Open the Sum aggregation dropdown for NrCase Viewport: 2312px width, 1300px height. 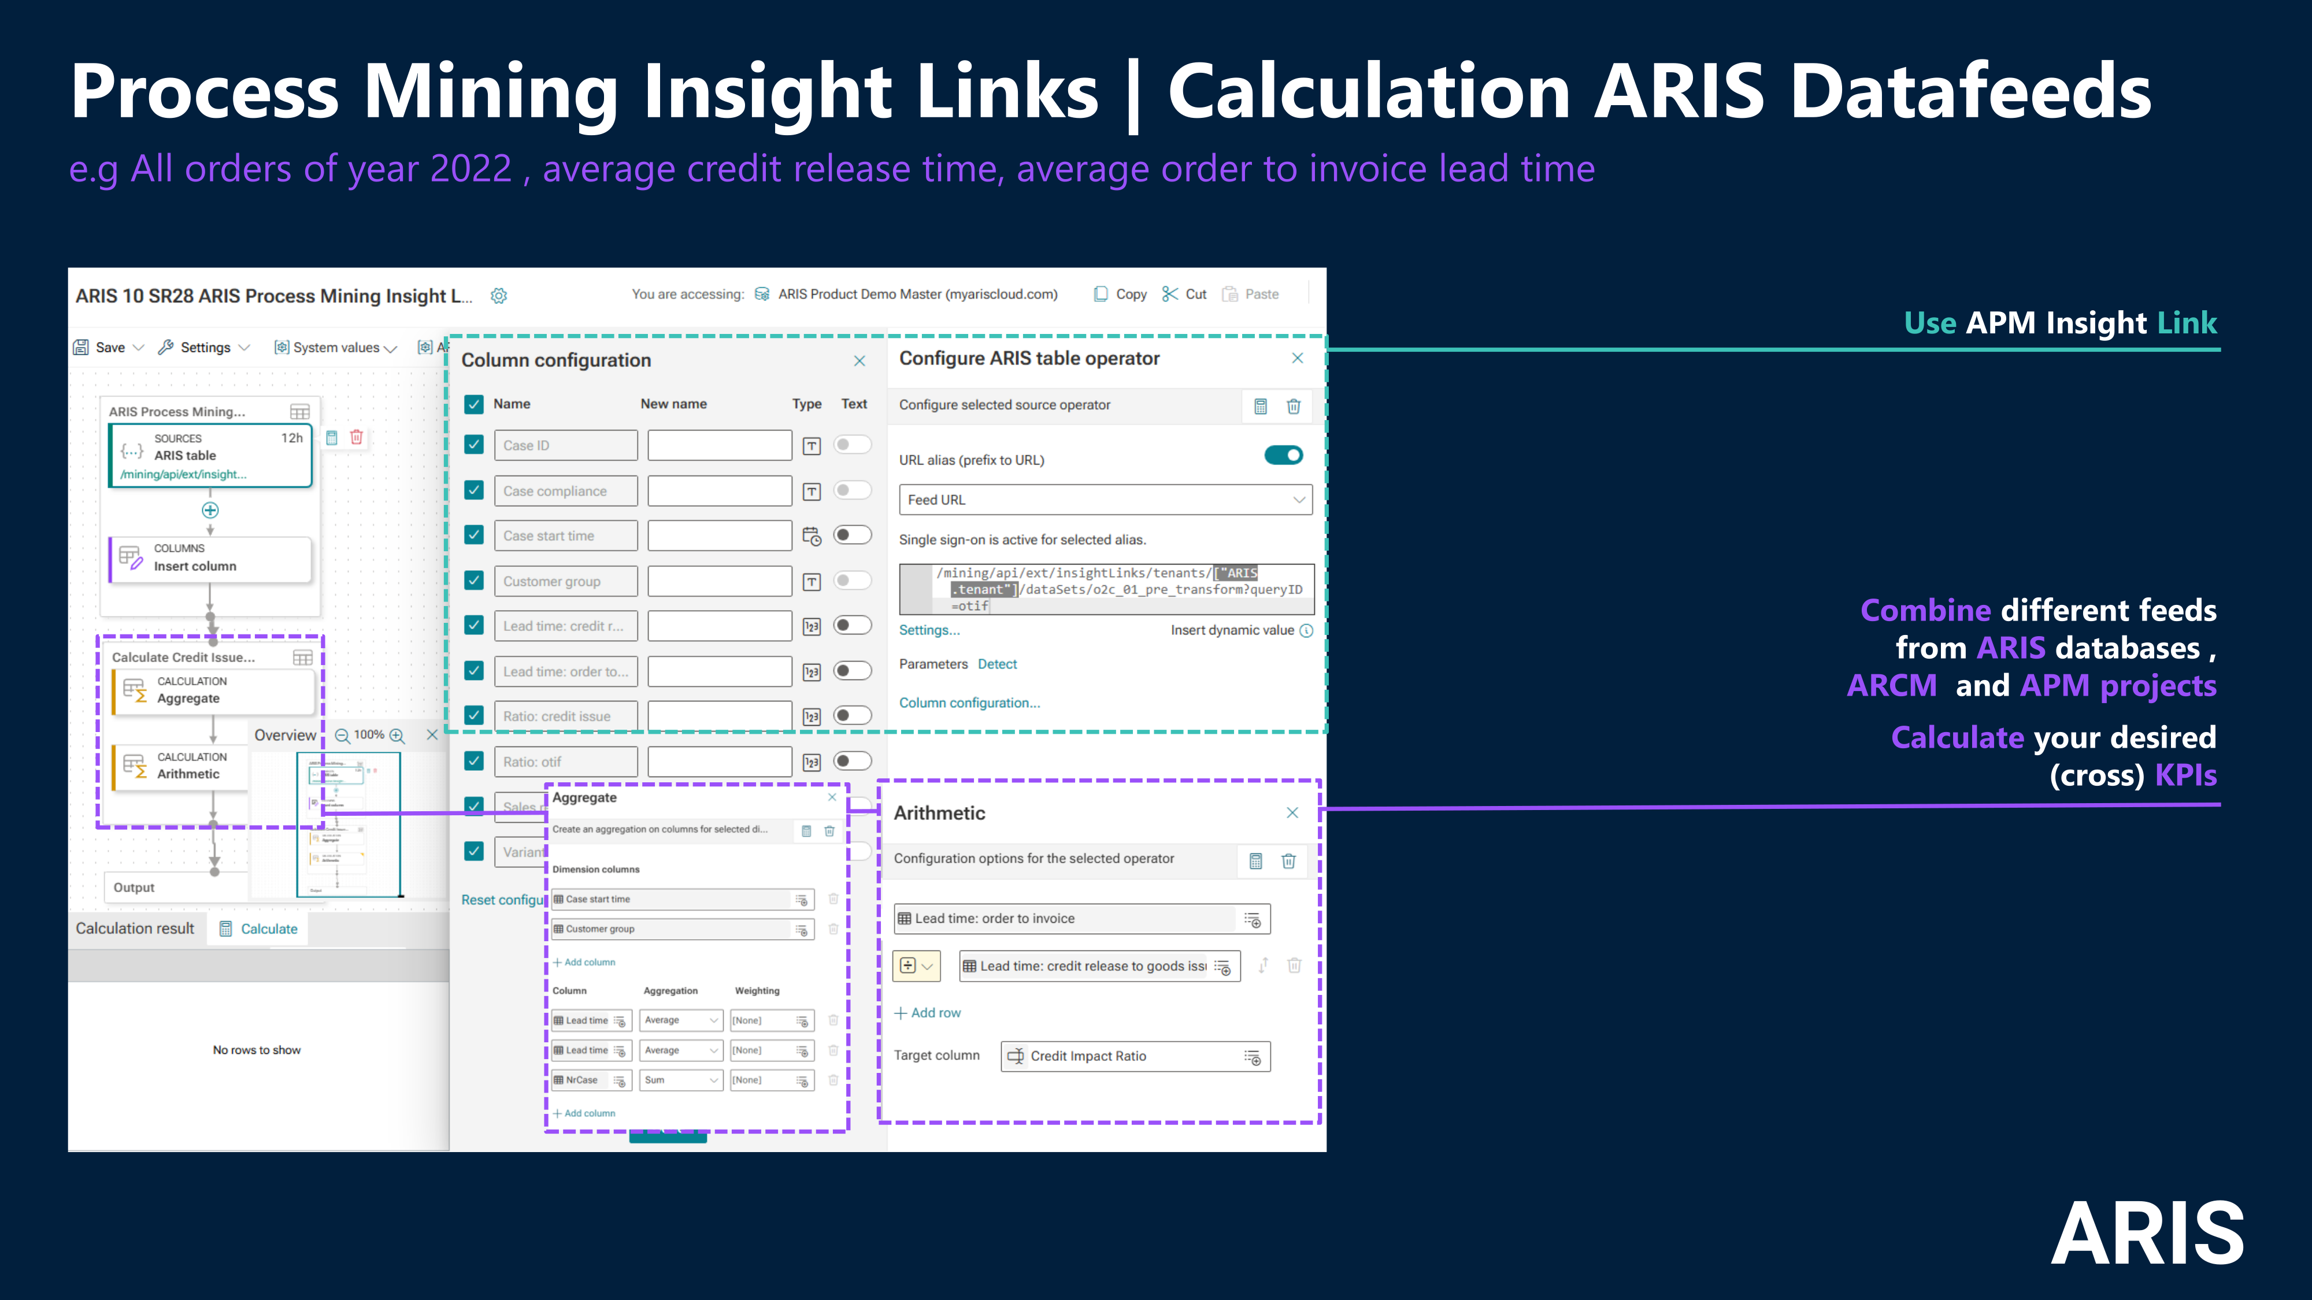(x=680, y=1080)
